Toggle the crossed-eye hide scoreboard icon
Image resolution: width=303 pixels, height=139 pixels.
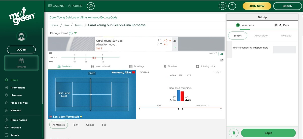175,41
